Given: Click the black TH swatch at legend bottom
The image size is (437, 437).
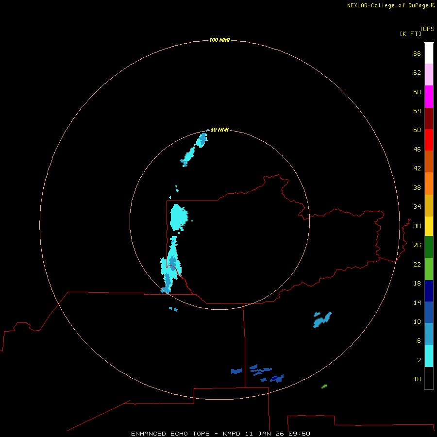Looking at the screenshot, I should click(429, 378).
